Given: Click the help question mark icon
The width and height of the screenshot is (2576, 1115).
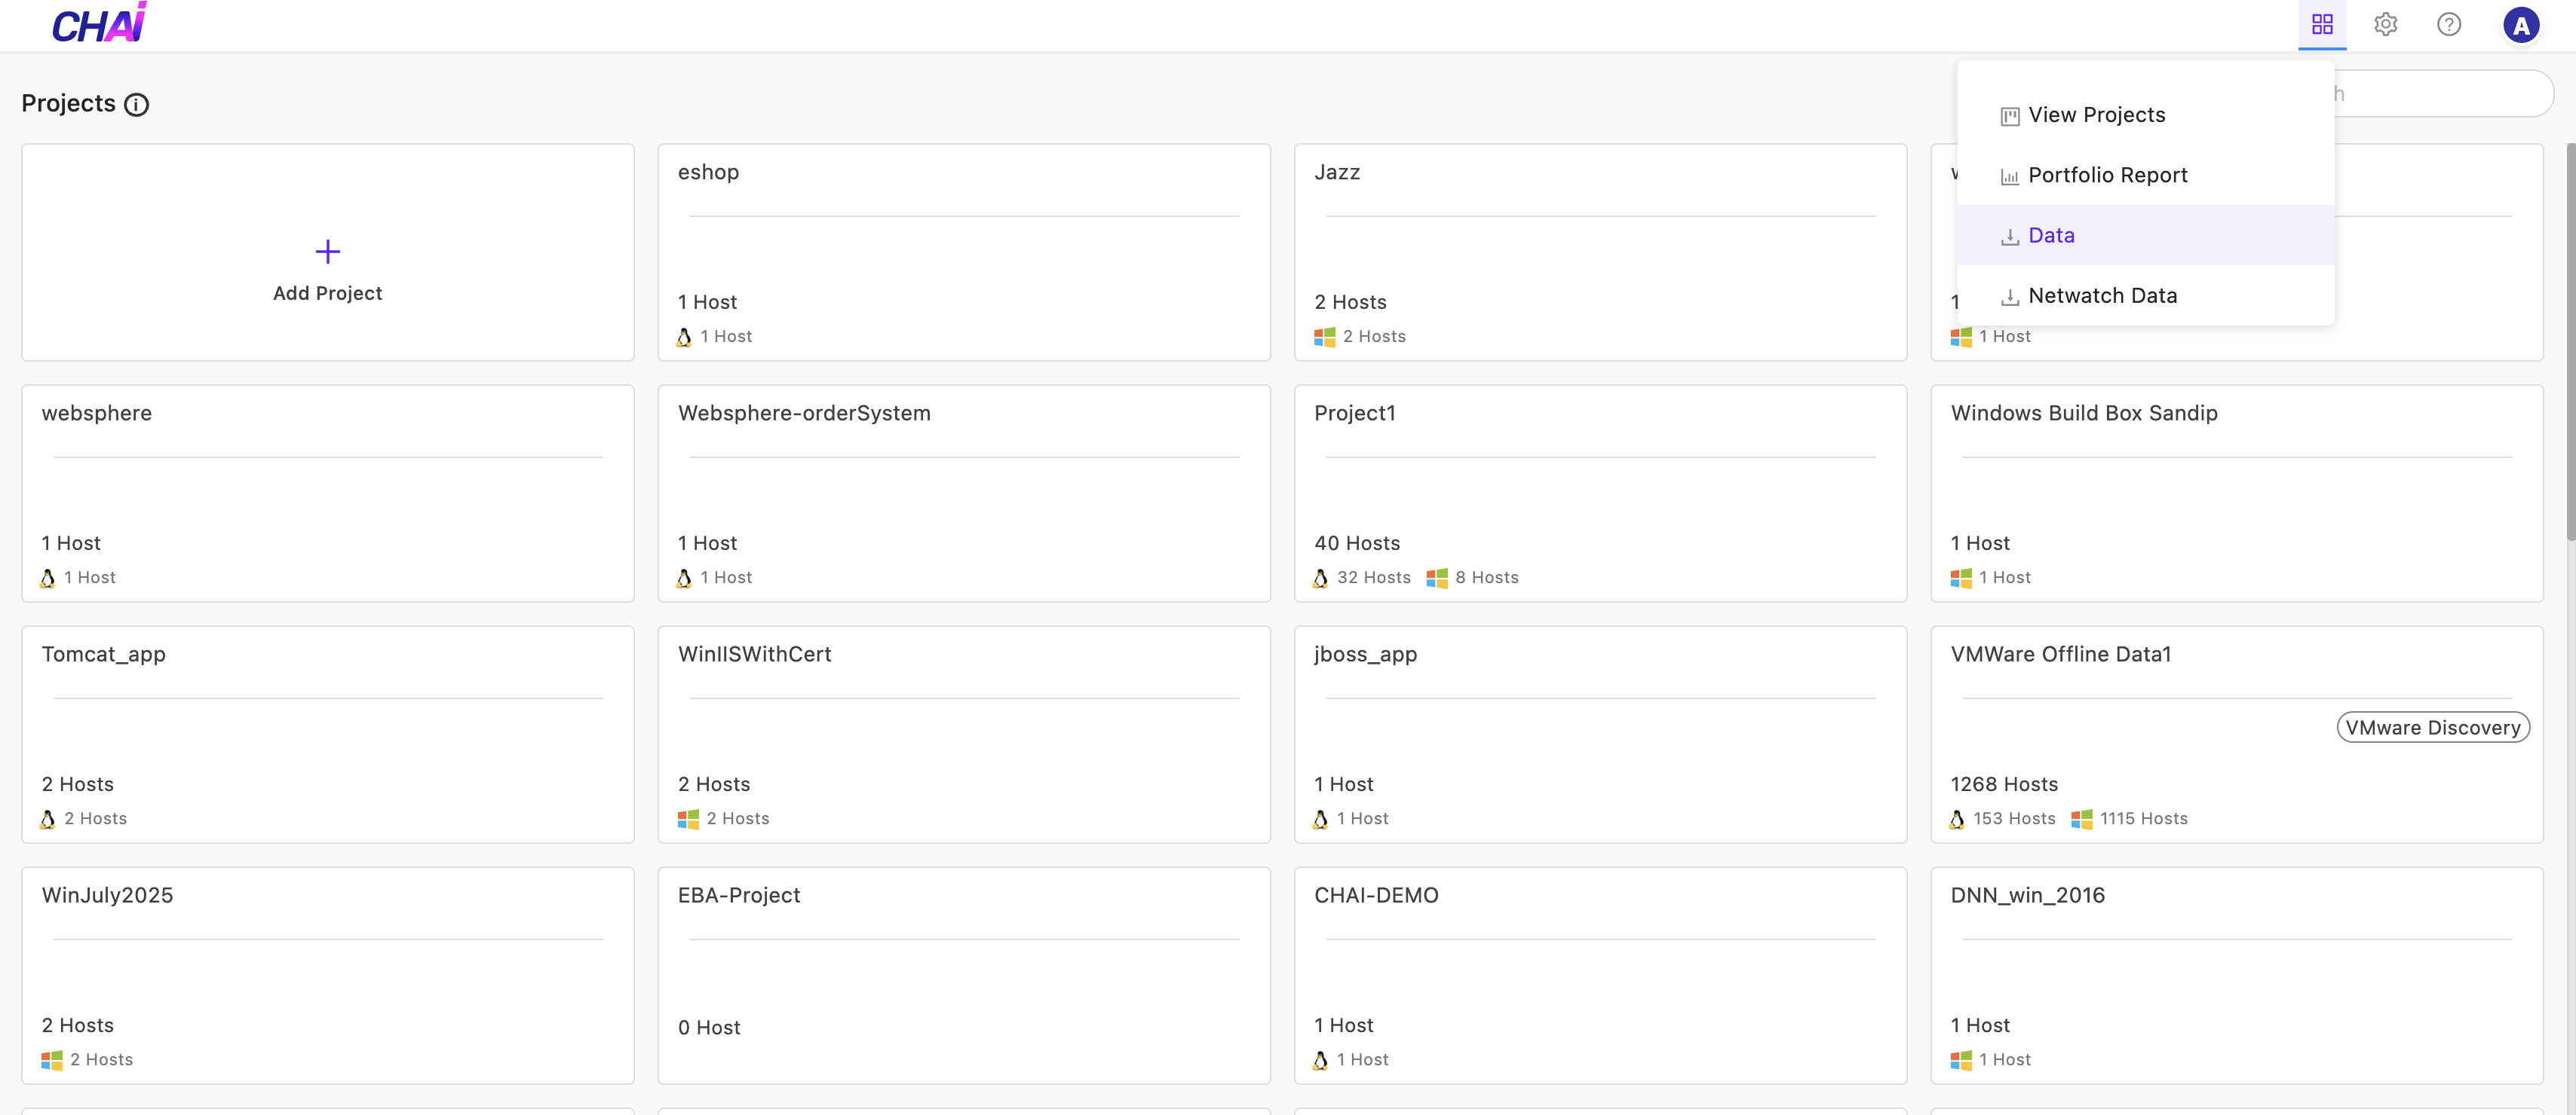Looking at the screenshot, I should tap(2448, 24).
